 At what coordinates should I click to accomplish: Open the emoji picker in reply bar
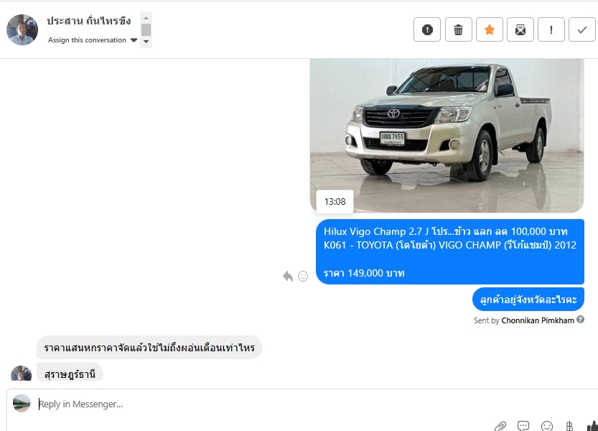click(x=547, y=426)
